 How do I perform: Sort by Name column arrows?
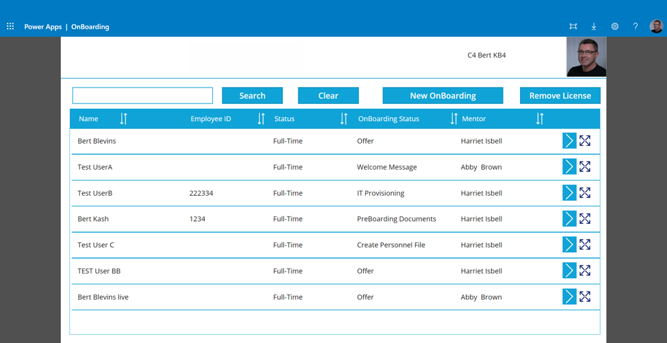click(x=124, y=119)
